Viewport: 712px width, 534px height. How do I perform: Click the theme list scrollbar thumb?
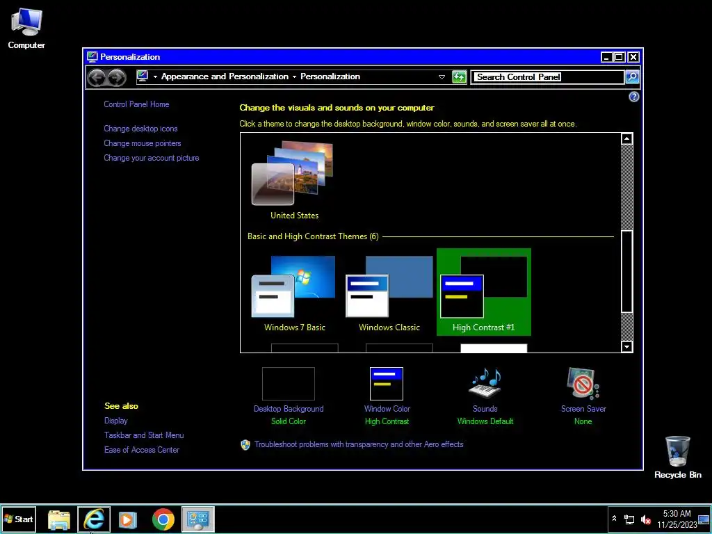click(626, 271)
